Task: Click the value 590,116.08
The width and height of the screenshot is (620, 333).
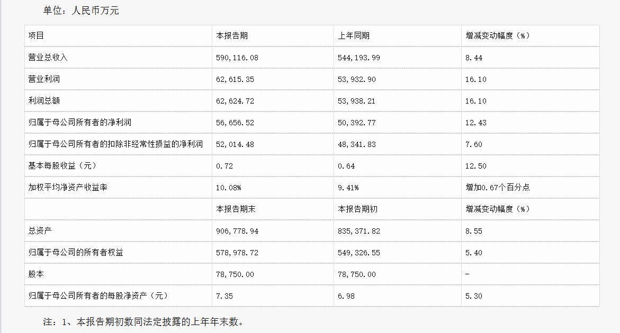Action: [237, 58]
